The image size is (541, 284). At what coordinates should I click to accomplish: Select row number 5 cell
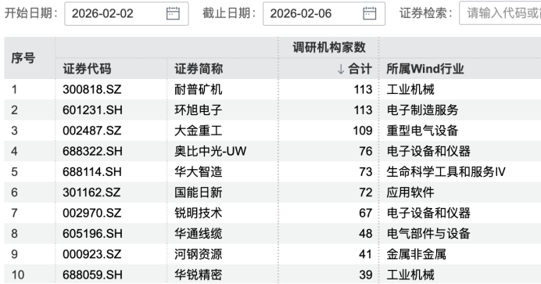tap(14, 172)
